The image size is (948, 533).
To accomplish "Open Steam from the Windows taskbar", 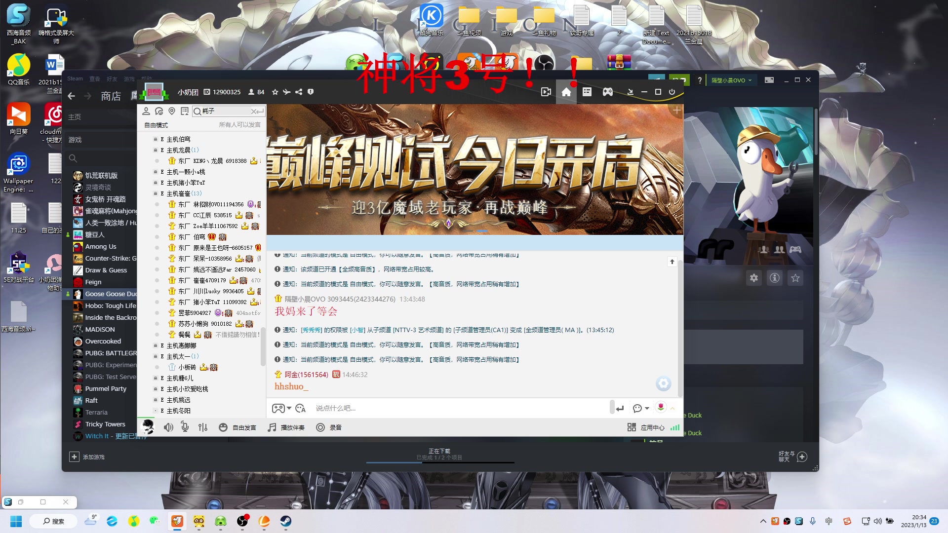I will click(x=286, y=521).
